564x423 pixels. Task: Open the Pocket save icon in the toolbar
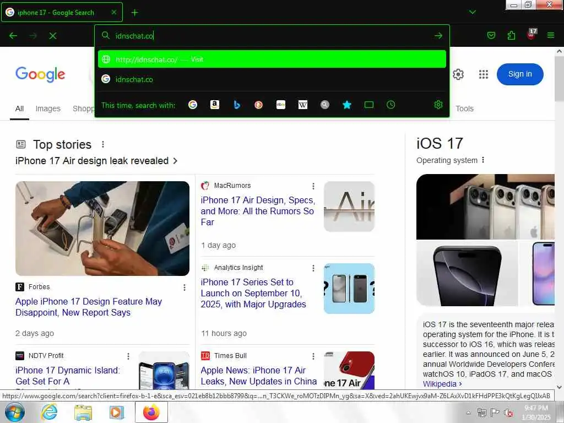[x=491, y=35]
